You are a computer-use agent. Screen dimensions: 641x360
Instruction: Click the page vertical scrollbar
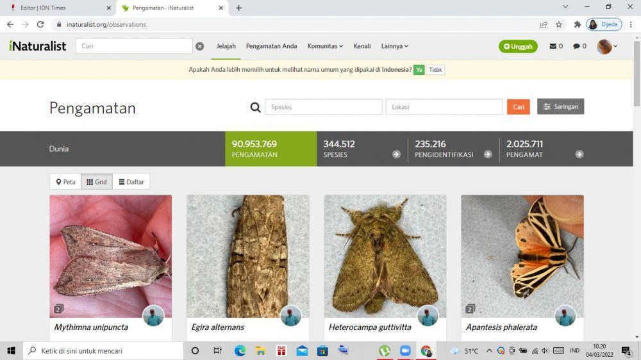tap(637, 74)
